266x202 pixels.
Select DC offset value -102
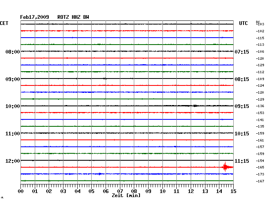(x=260, y=31)
